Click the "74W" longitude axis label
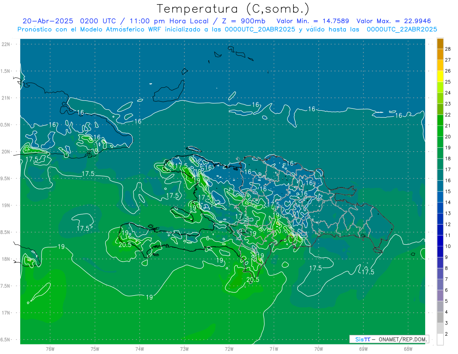 coord(140,349)
